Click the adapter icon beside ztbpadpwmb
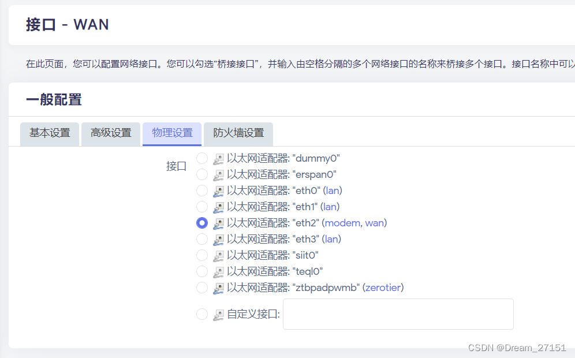 pos(218,288)
